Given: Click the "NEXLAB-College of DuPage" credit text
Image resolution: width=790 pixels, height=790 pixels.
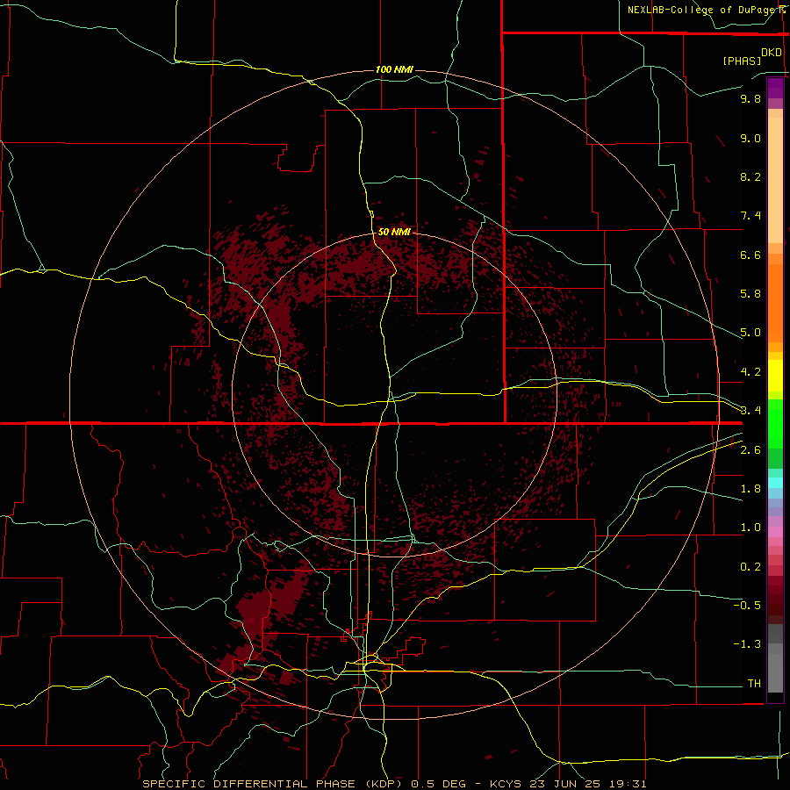Looking at the screenshot, I should tap(703, 10).
